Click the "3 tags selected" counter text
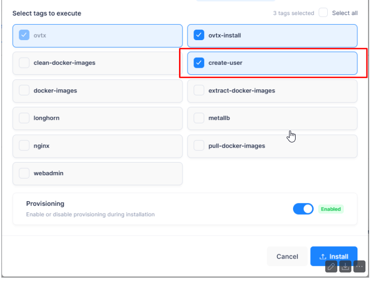Screen dimensions: 373x281 tap(294, 14)
